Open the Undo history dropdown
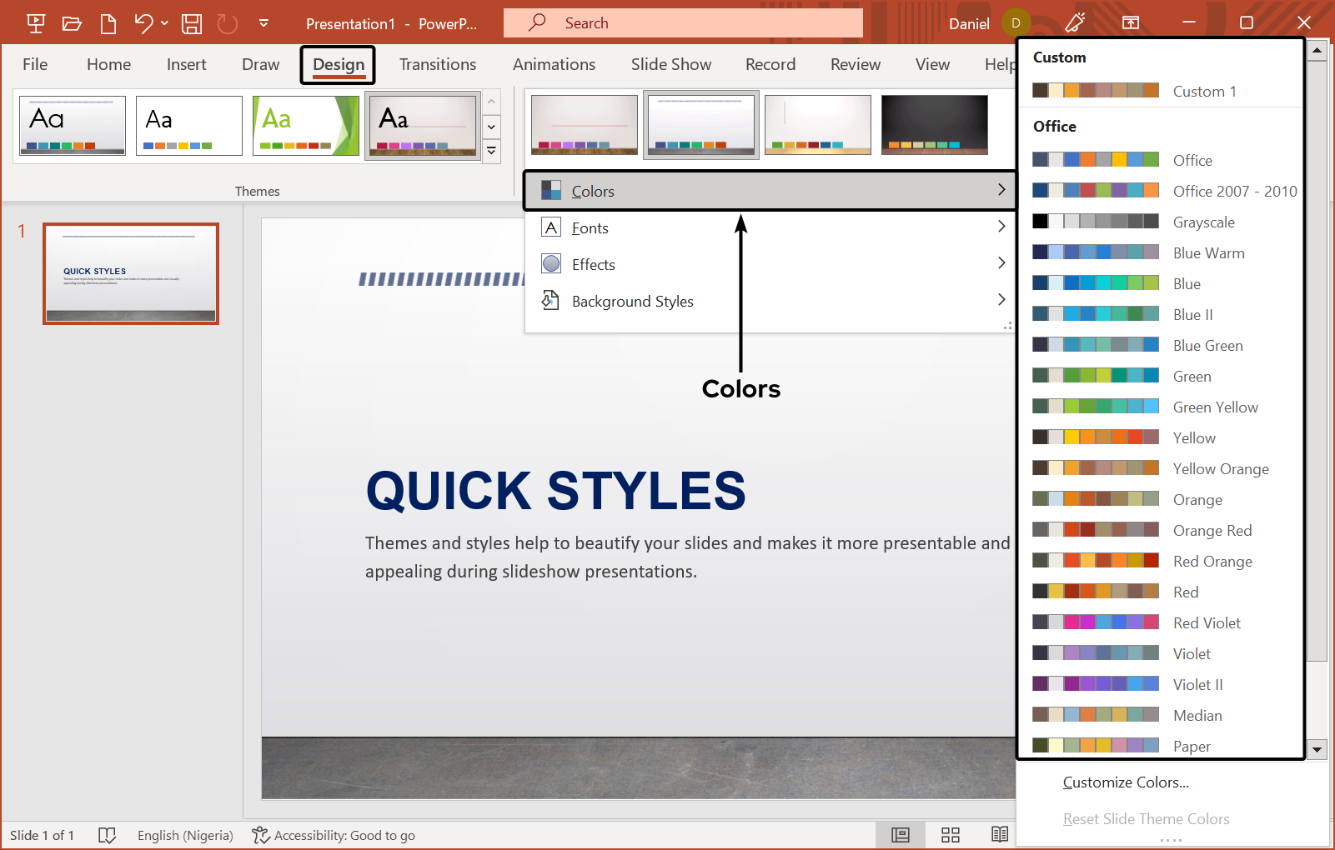Image resolution: width=1335 pixels, height=850 pixels. coord(164,23)
